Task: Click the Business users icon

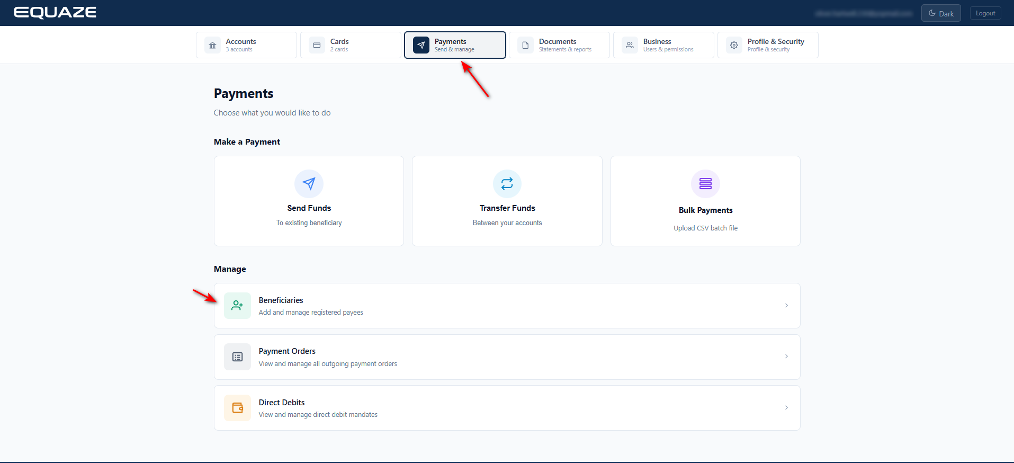Action: 630,45
